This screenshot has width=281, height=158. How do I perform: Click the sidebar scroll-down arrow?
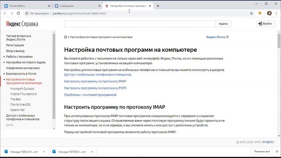pos(54,129)
